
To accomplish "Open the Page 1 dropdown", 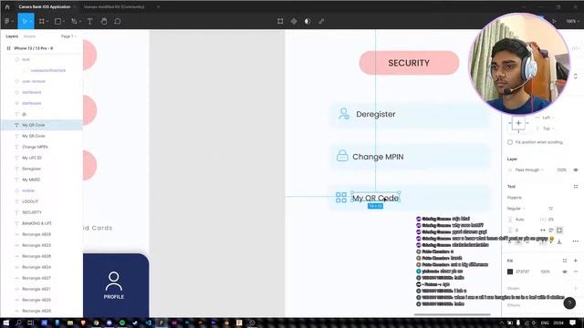I will pyautogui.click(x=68, y=36).
